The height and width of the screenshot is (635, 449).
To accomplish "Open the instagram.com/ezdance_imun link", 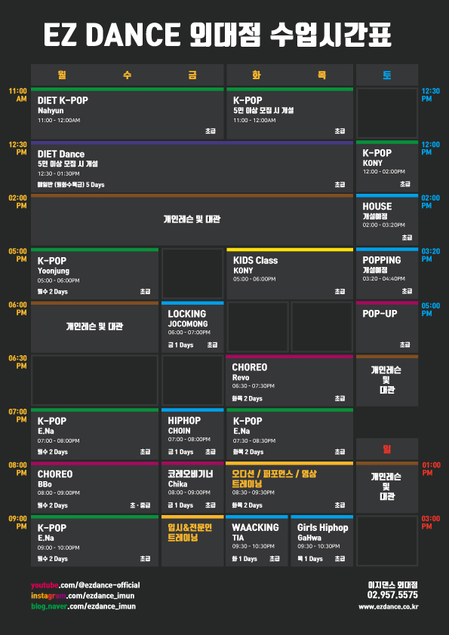I will tap(83, 595).
